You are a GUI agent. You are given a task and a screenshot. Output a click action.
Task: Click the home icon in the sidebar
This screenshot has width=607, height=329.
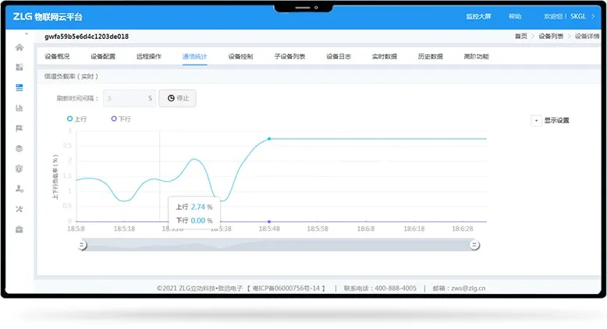point(20,47)
